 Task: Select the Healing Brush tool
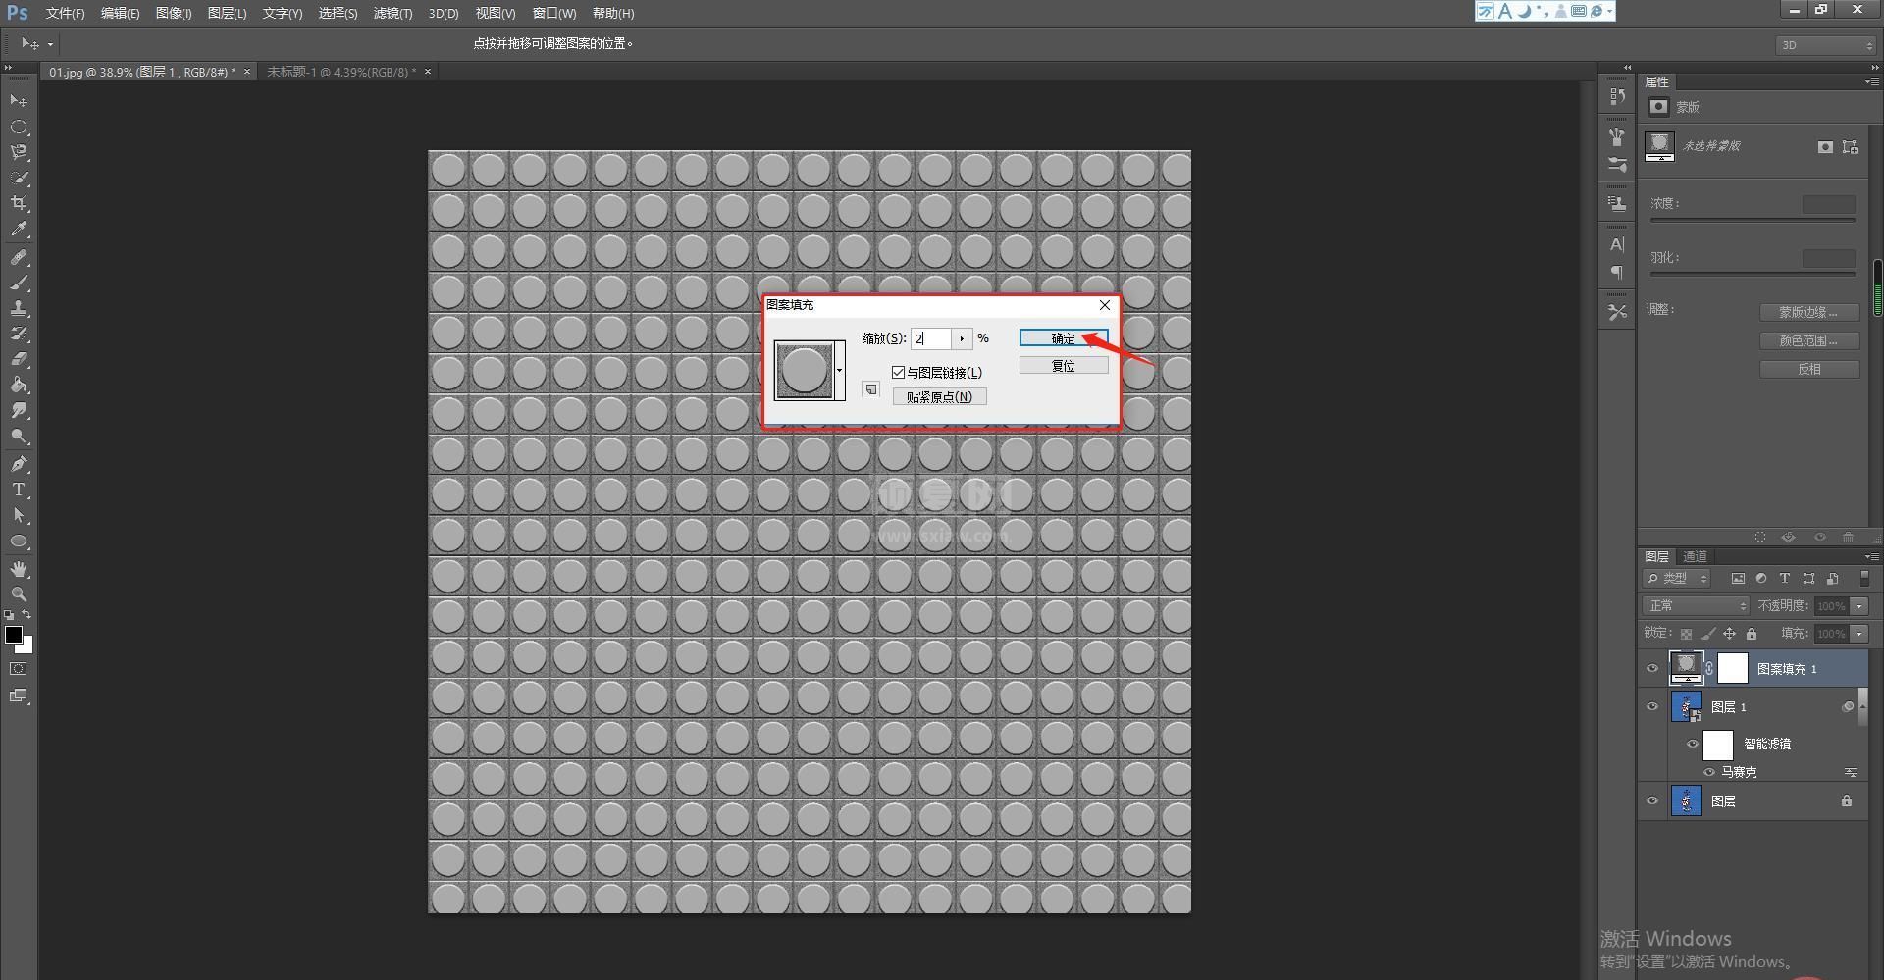point(19,257)
